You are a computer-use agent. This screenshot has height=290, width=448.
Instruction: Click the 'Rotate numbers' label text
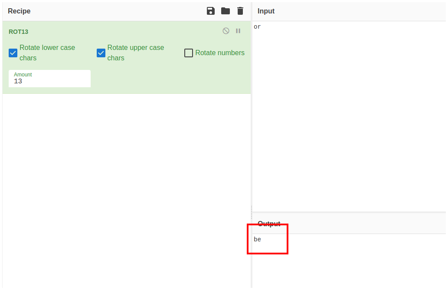tap(220, 53)
